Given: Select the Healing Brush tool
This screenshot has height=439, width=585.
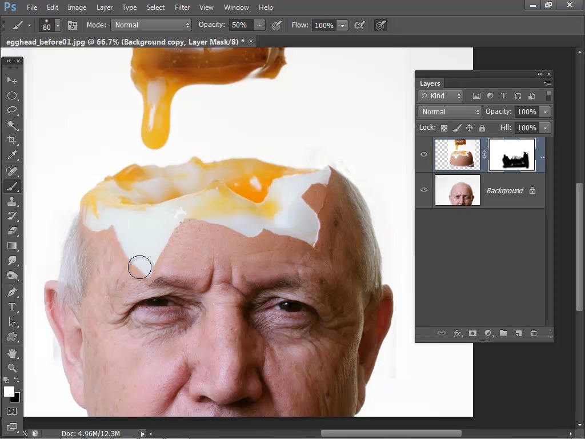Looking at the screenshot, I should point(12,171).
